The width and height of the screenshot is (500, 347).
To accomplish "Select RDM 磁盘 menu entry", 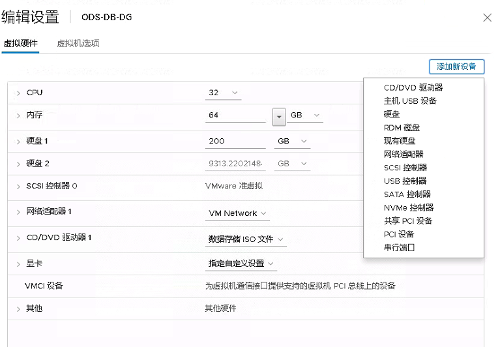I will (x=402, y=127).
